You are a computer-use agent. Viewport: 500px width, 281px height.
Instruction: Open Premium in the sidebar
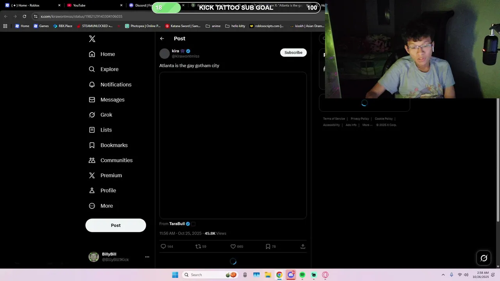[105, 176]
